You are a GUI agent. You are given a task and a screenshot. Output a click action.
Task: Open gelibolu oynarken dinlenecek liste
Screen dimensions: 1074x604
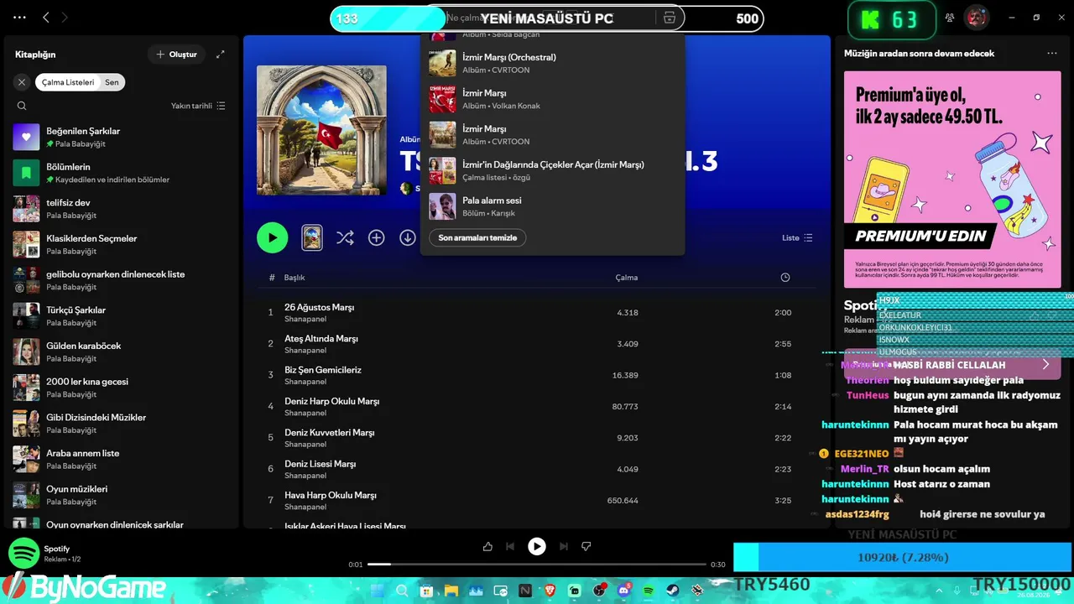[x=122, y=280]
